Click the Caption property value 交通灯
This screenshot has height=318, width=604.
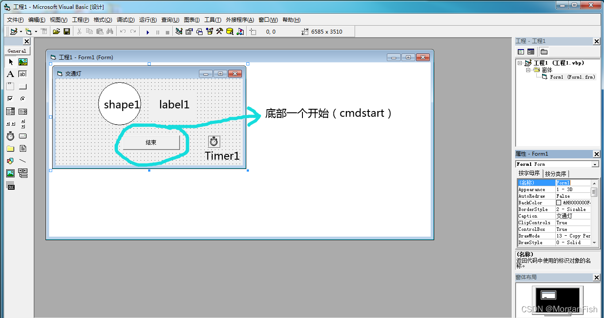click(x=573, y=216)
